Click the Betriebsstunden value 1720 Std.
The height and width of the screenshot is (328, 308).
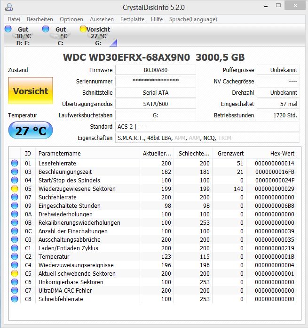point(278,115)
